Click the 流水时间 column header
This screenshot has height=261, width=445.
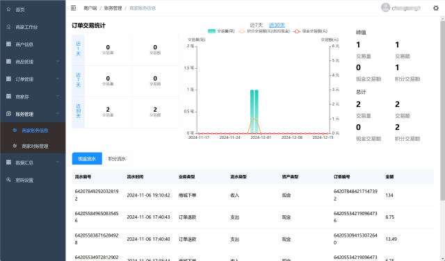pos(135,176)
